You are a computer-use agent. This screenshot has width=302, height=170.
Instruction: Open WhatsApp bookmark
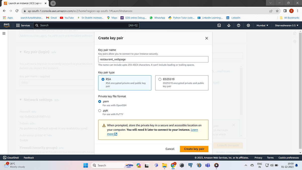click(x=157, y=18)
